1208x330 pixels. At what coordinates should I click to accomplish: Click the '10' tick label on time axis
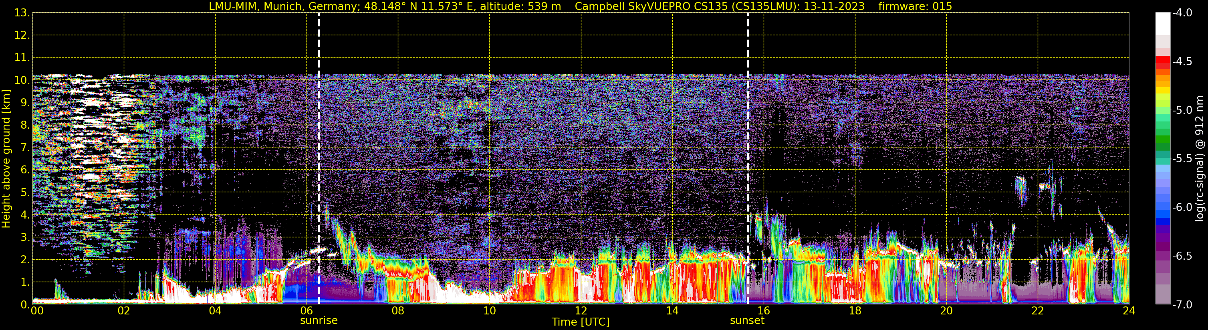click(x=490, y=311)
